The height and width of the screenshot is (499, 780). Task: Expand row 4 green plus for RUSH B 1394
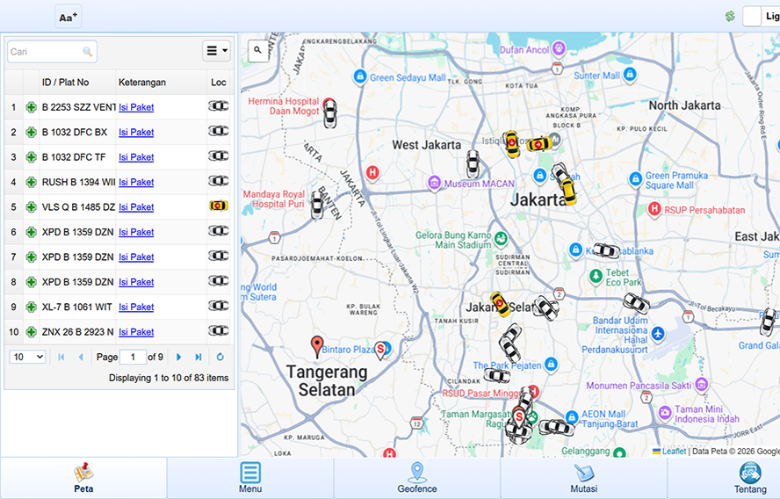(x=31, y=182)
